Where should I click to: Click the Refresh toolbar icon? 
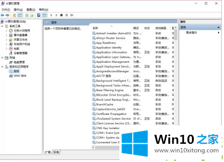point(27,15)
